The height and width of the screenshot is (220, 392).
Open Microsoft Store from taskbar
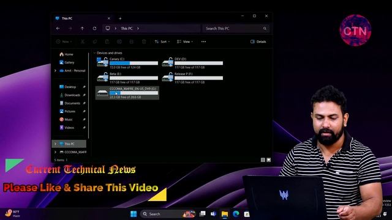point(246,214)
